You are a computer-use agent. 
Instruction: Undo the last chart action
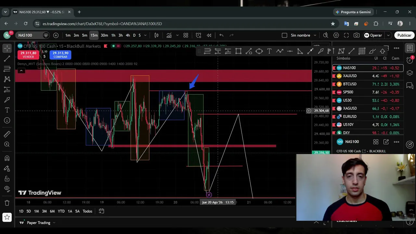point(221,35)
